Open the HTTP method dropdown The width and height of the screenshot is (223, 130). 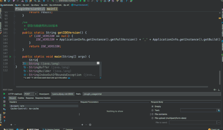tap(31, 94)
